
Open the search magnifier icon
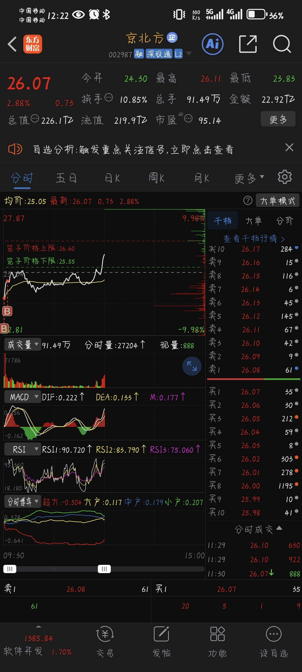point(282,44)
